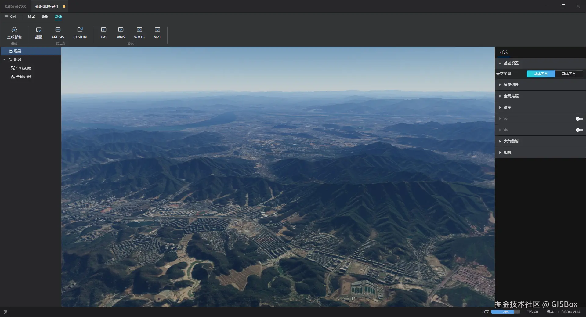This screenshot has width=586, height=317.
Task: Click the 天空类型 label
Action: click(503, 74)
